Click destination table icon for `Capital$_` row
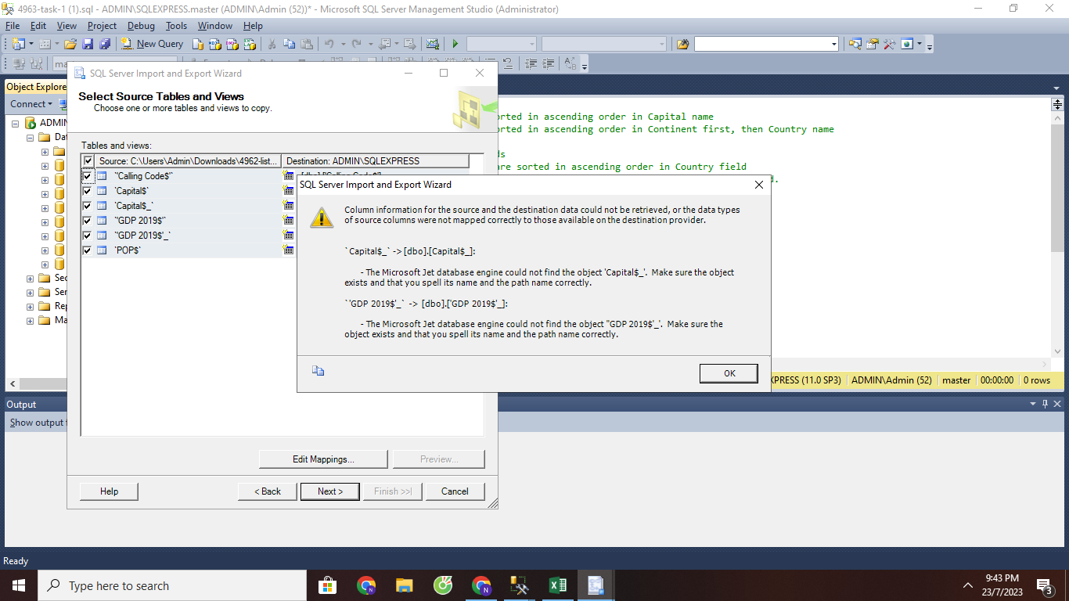Screen dimensions: 1069x601 (x=288, y=206)
